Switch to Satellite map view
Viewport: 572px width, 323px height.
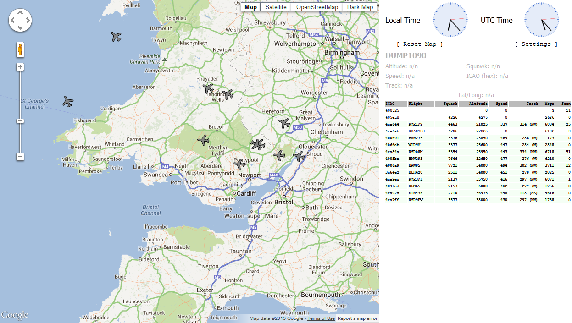(x=276, y=7)
